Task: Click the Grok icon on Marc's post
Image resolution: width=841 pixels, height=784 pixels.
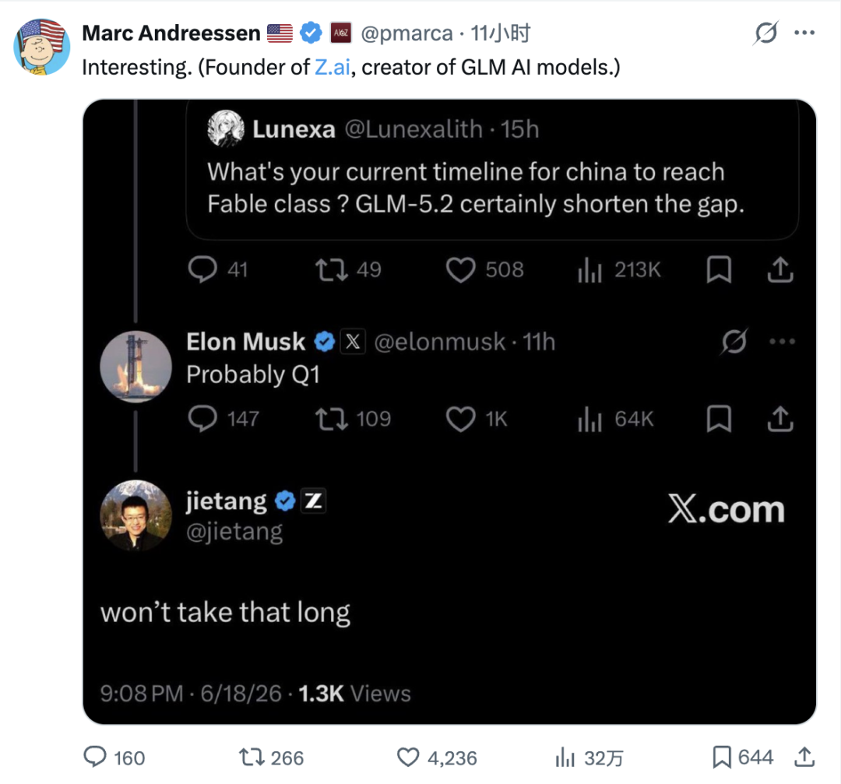Action: [765, 33]
